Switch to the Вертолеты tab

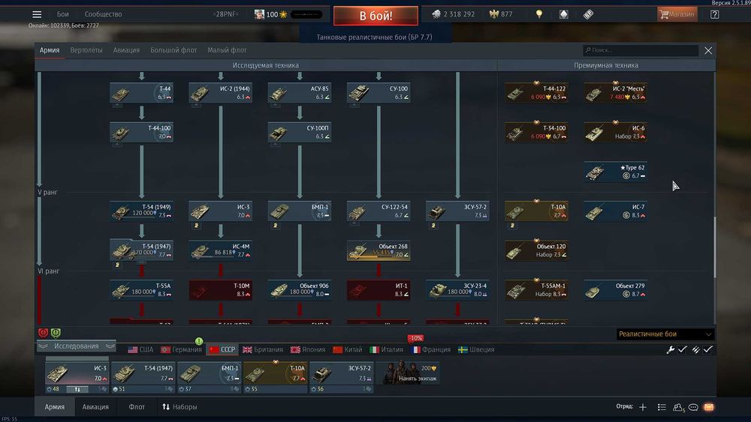click(86, 50)
